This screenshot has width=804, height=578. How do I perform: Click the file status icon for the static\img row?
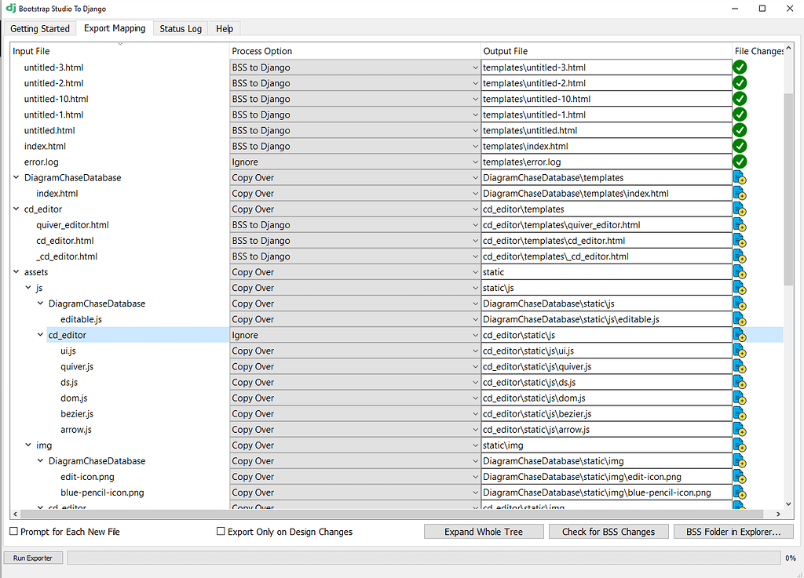click(x=740, y=445)
